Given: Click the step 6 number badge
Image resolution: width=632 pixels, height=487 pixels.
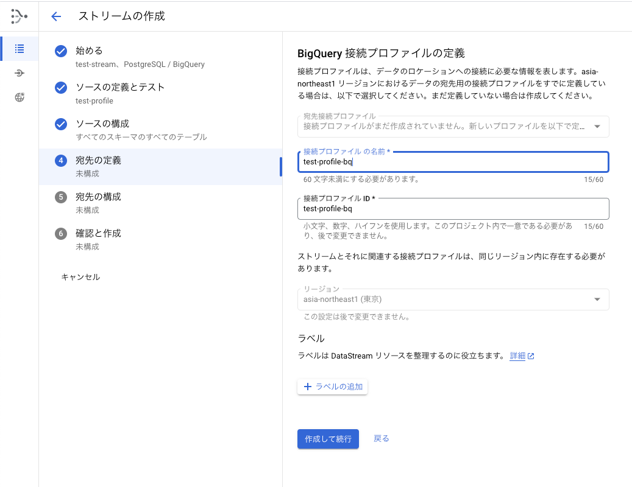Looking at the screenshot, I should pos(61,233).
